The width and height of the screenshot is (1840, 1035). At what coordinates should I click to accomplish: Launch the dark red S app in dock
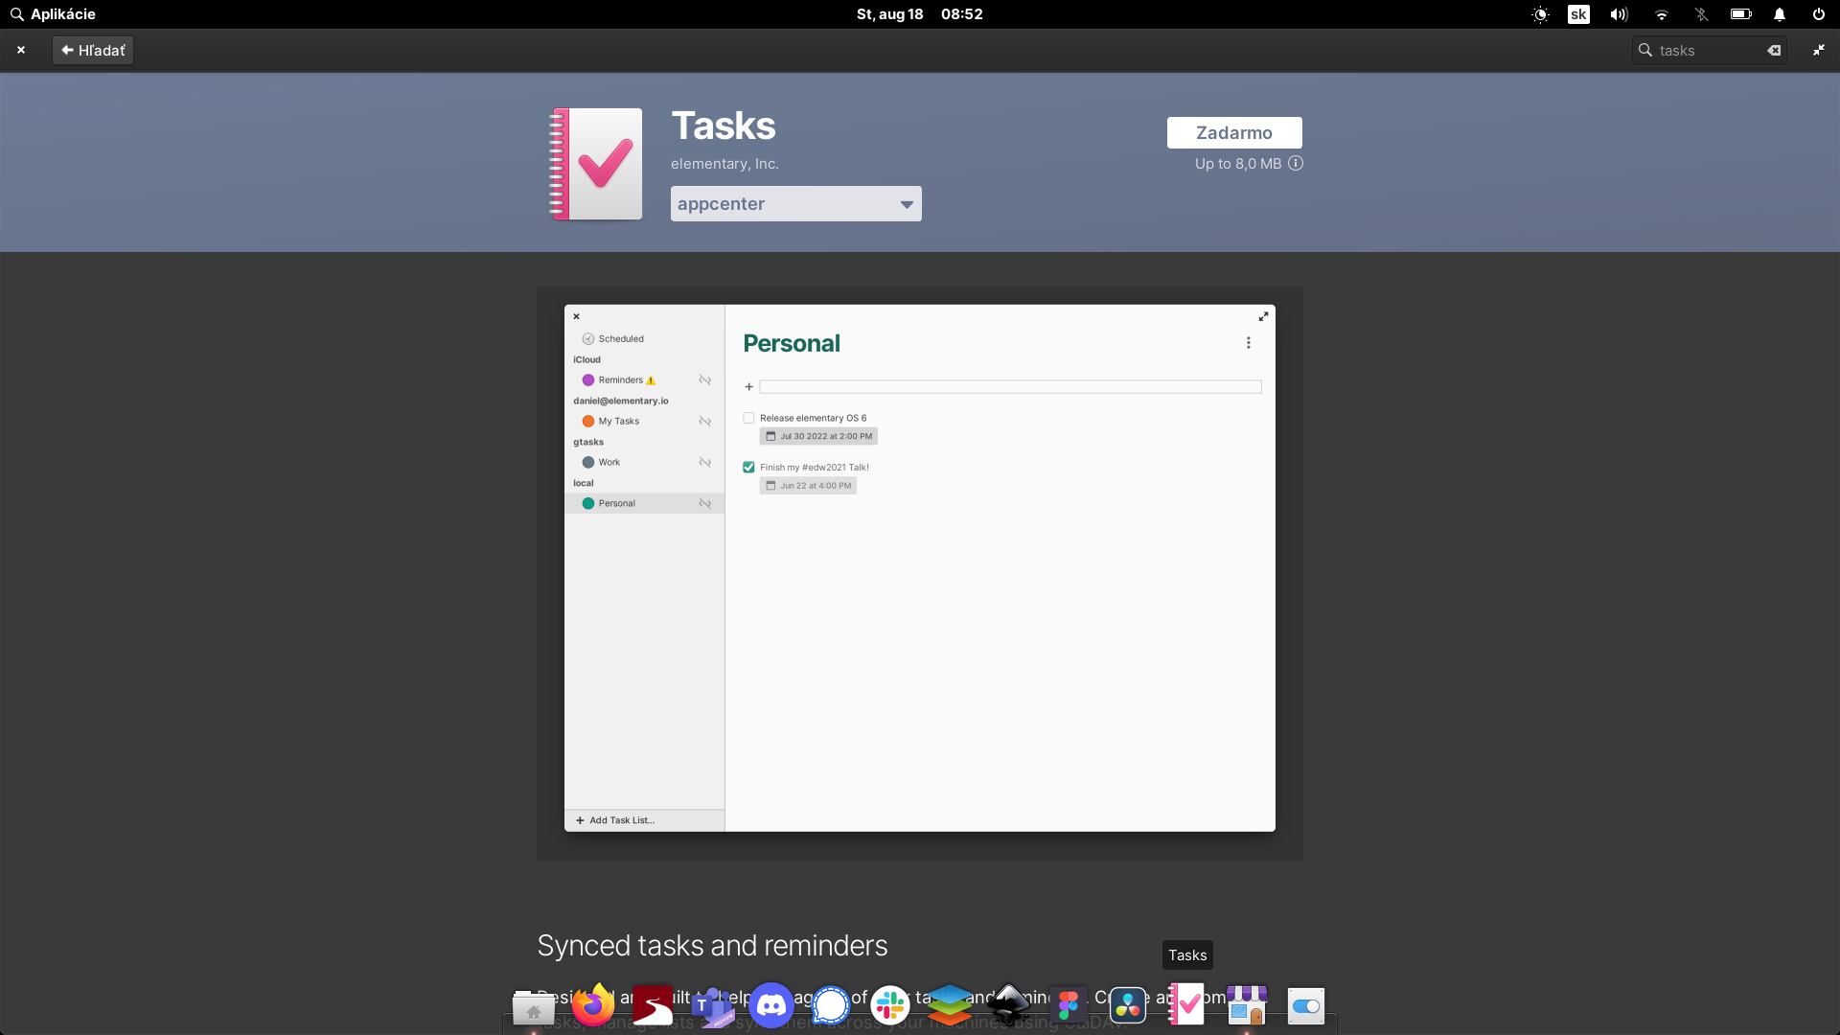(x=653, y=1004)
